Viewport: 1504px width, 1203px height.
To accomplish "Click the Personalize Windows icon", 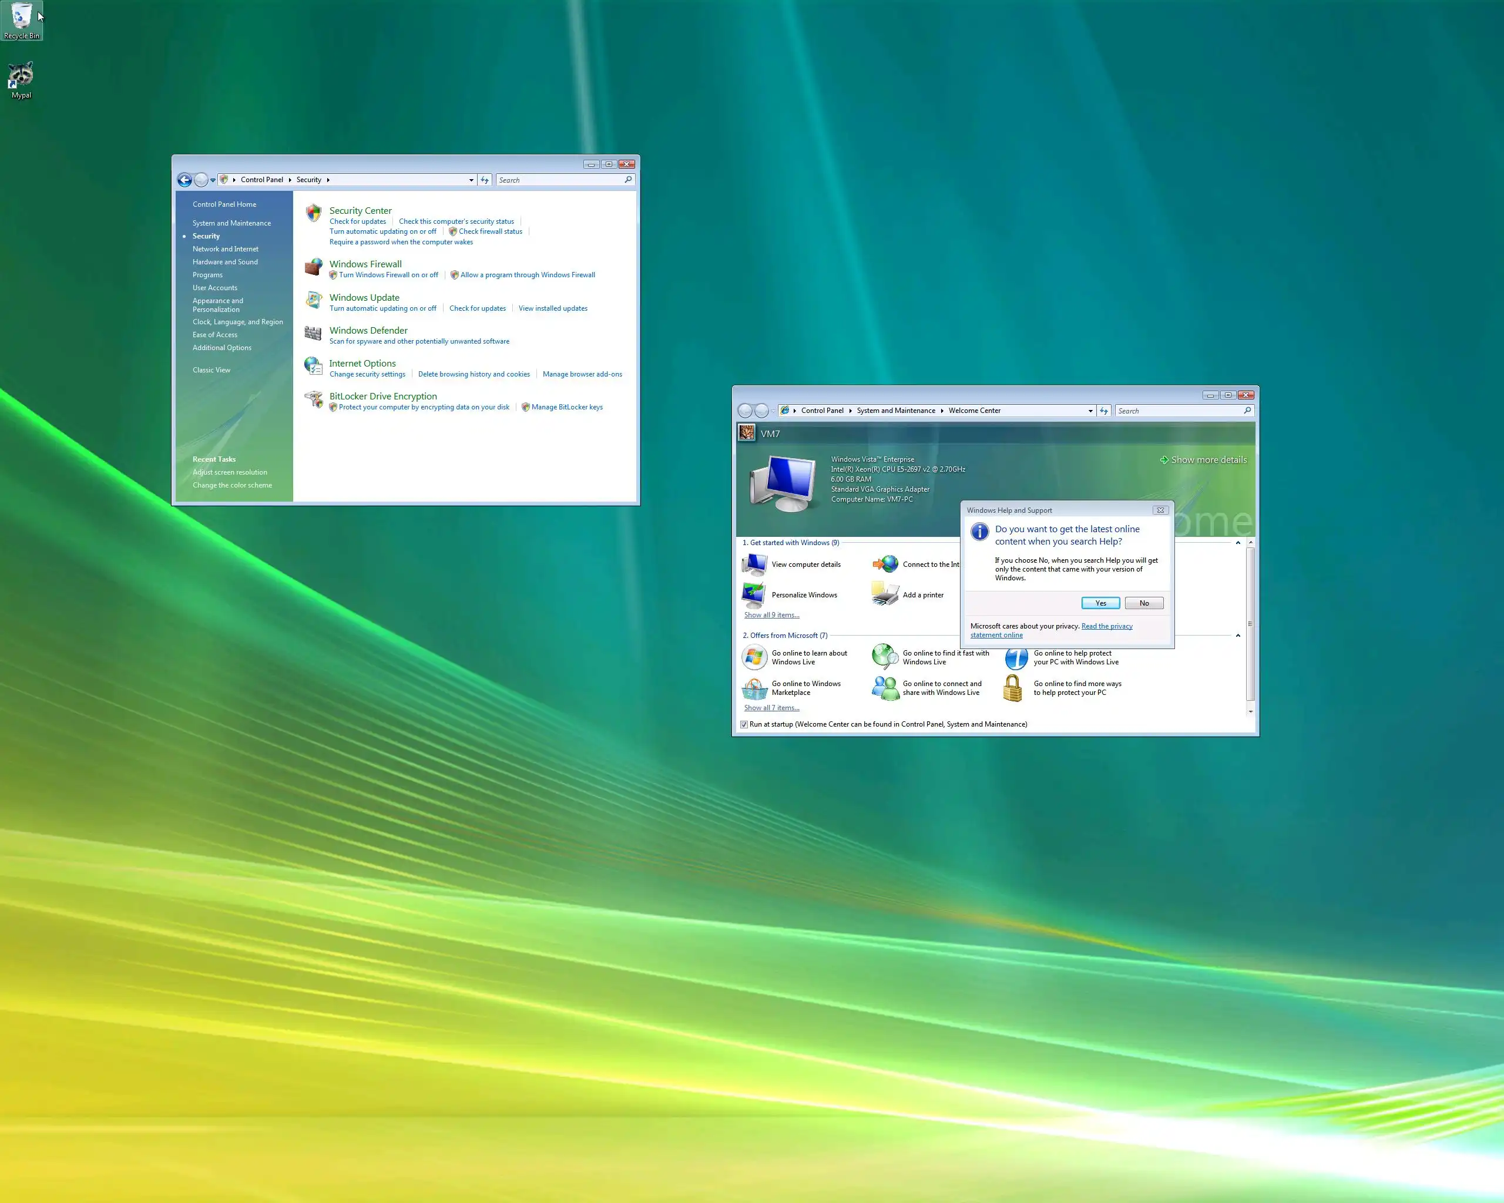I will [754, 594].
